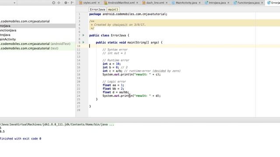Close the FunctionJava.java tab
The height and width of the screenshot is (157, 280).
(x=262, y=3)
